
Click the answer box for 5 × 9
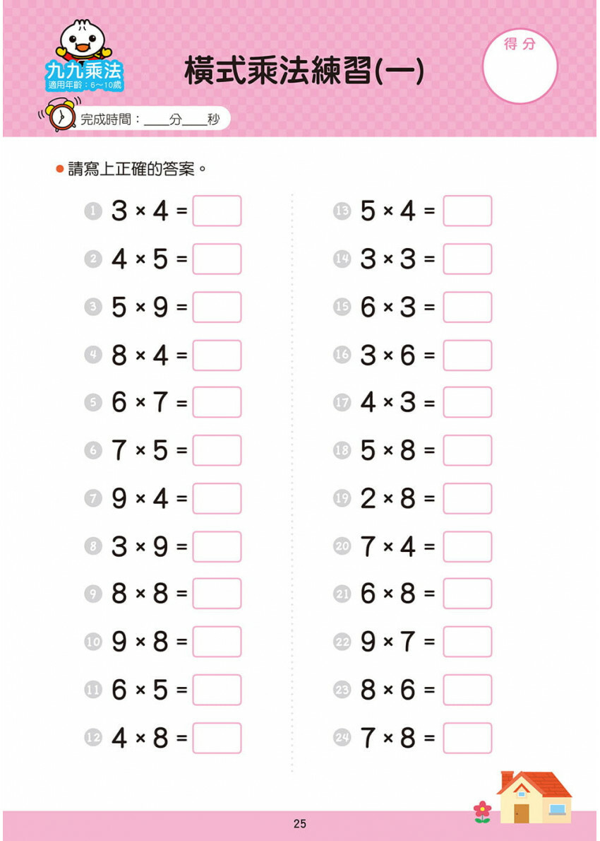coord(217,307)
